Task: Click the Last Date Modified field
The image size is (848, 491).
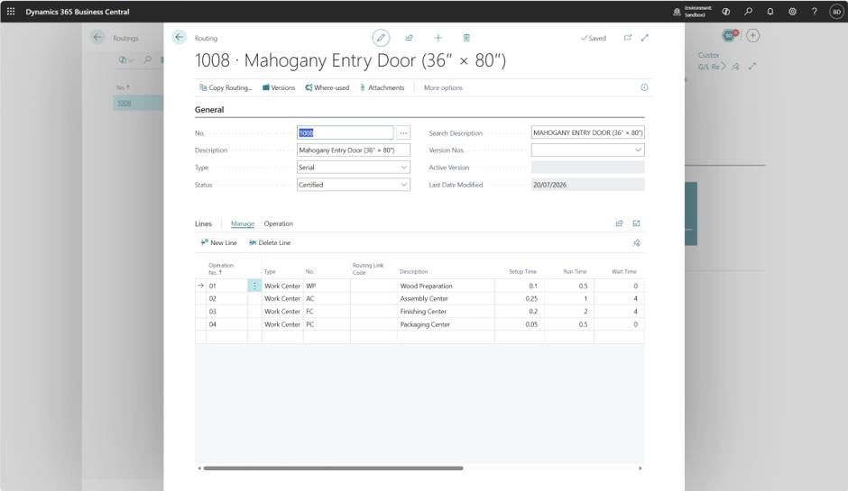Action: pos(588,185)
